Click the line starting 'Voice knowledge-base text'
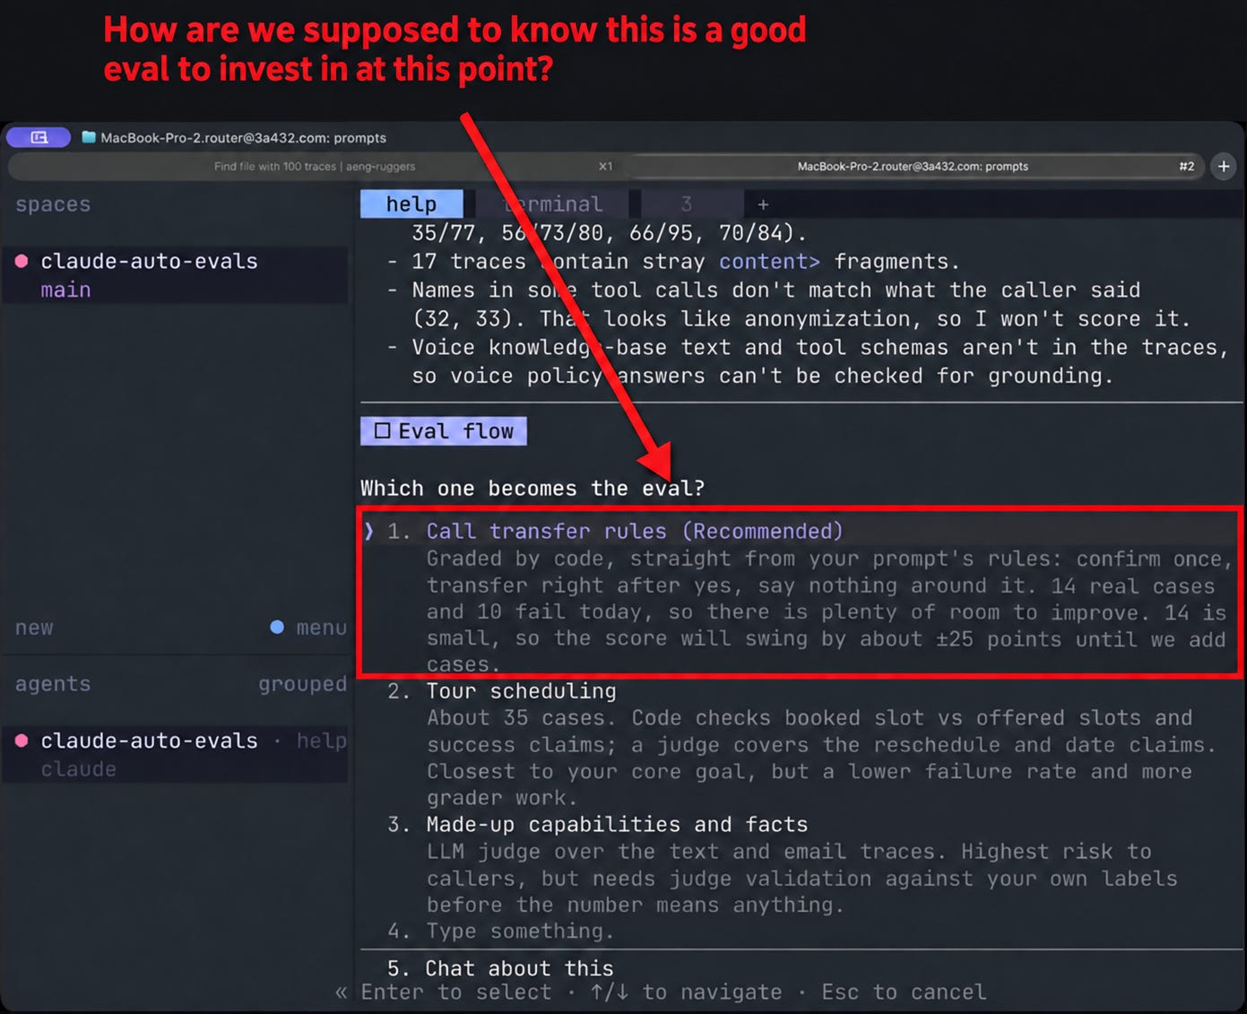Viewport: 1247px width, 1014px height. click(819, 348)
